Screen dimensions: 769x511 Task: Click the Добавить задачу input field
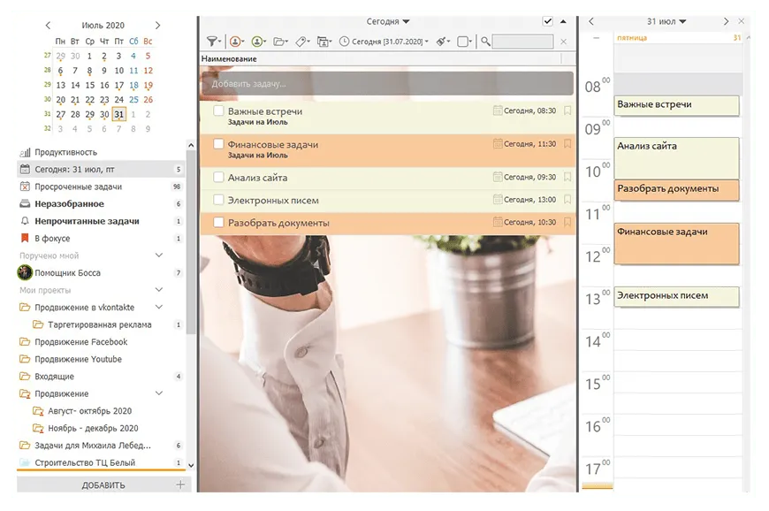point(387,84)
